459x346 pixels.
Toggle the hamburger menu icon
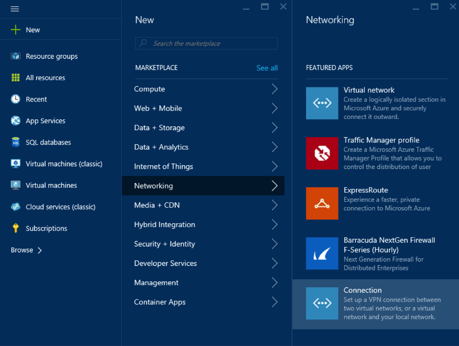(x=15, y=9)
